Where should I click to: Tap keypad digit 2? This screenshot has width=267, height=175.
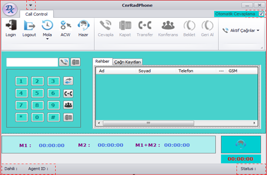38,81
